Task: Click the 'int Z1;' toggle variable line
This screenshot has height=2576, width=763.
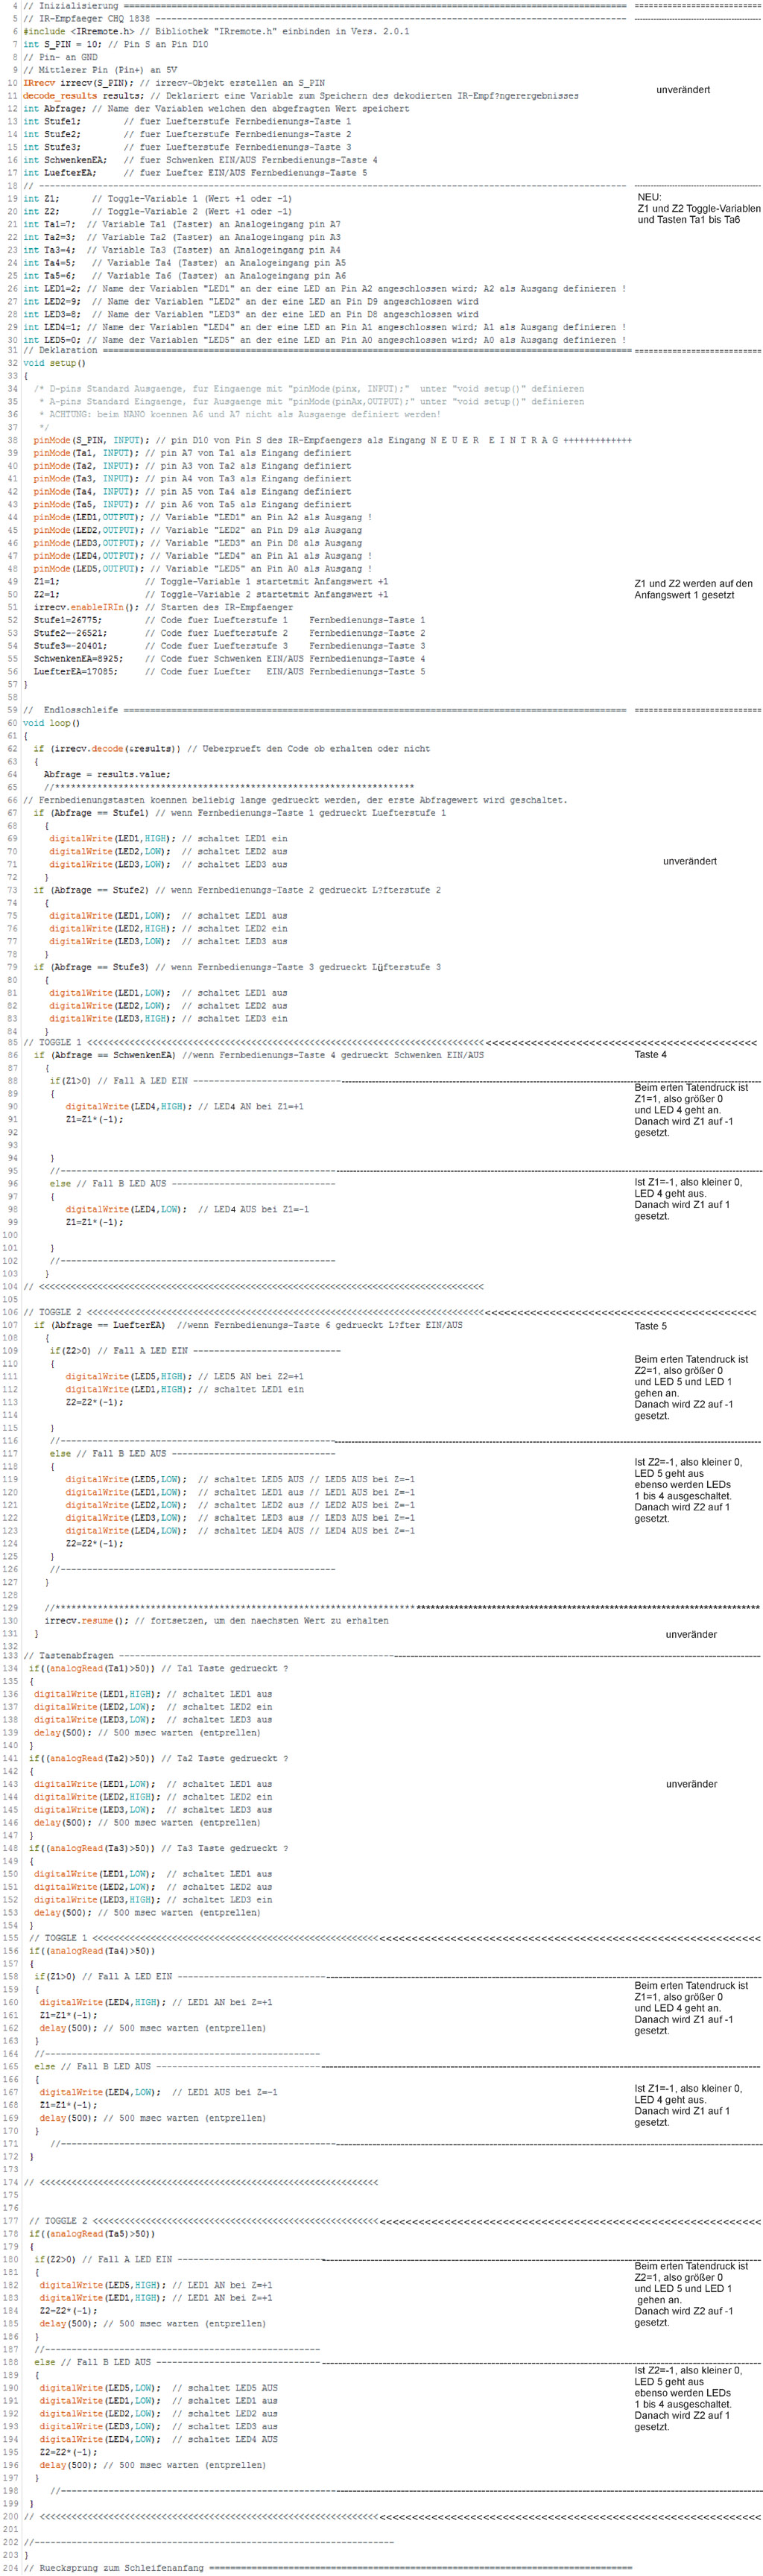Action: (41, 199)
